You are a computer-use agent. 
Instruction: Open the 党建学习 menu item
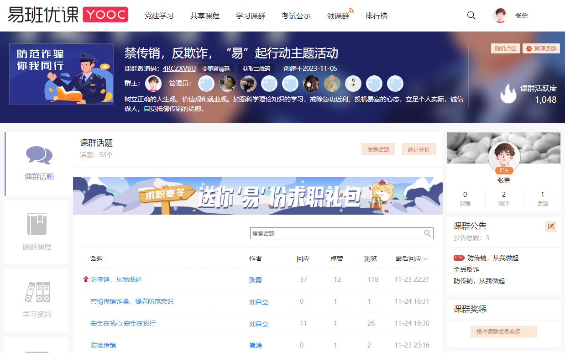pos(159,16)
